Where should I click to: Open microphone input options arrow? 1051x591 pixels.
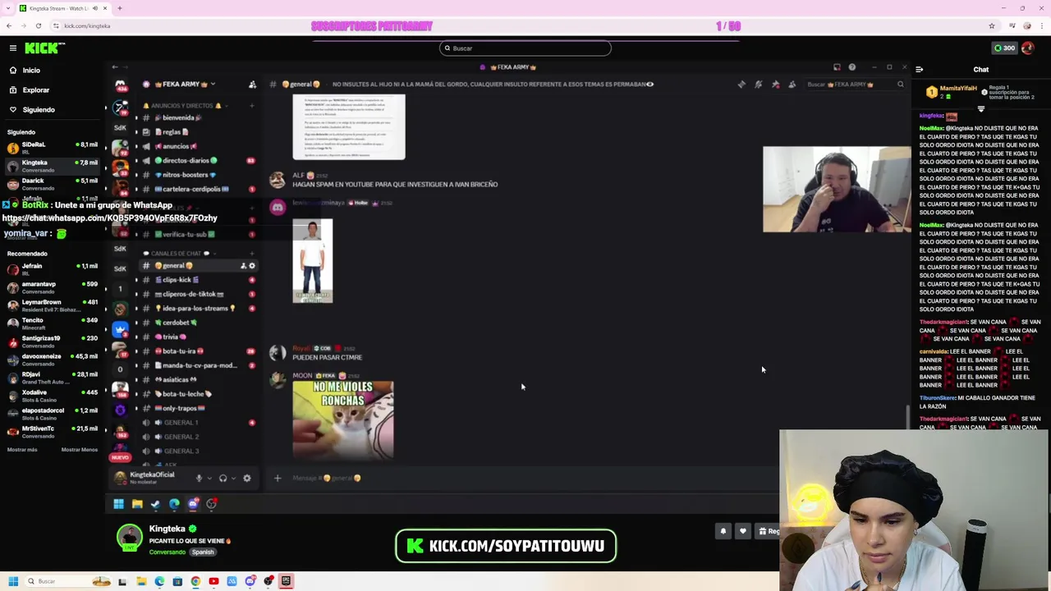209,478
